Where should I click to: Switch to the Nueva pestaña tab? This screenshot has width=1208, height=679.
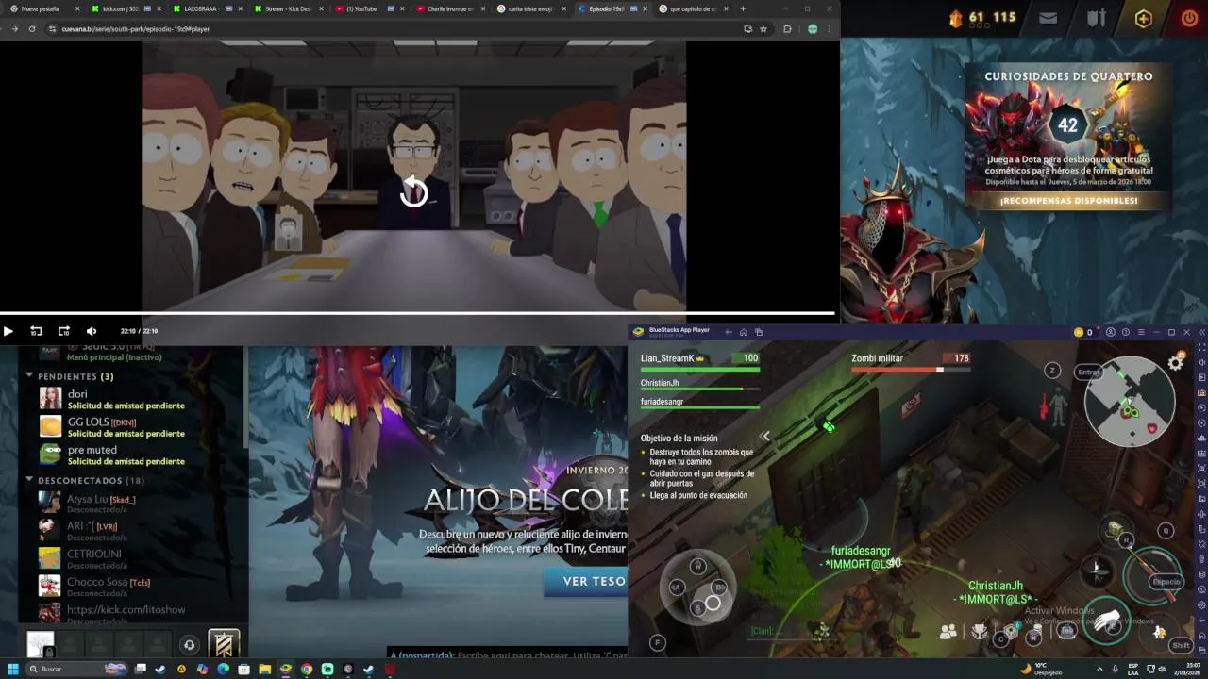click(42, 8)
